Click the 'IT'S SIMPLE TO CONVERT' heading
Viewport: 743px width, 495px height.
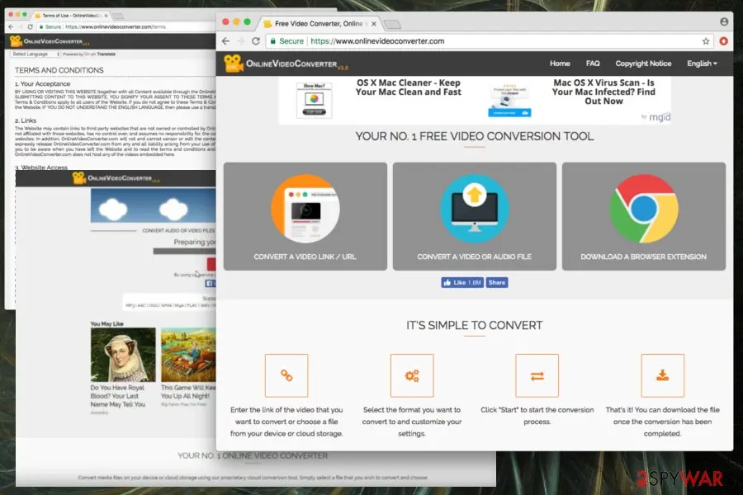(x=475, y=325)
